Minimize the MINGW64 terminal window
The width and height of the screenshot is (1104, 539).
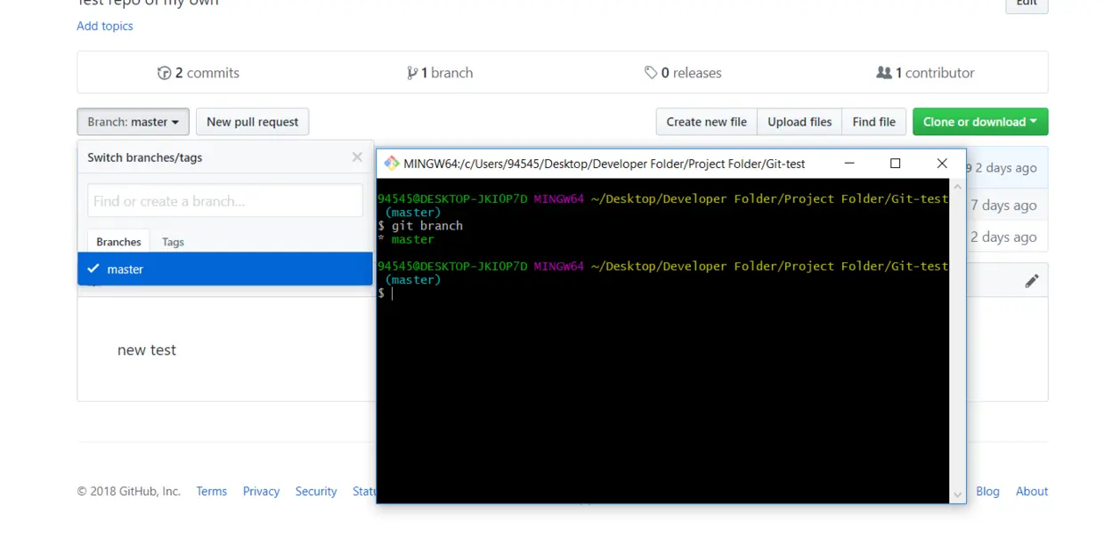[x=849, y=164]
